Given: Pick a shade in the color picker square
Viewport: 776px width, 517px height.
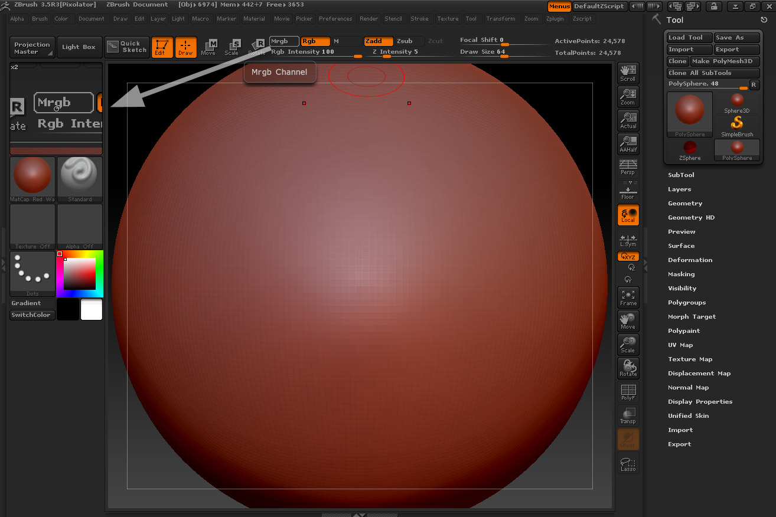Looking at the screenshot, I should click(x=79, y=273).
